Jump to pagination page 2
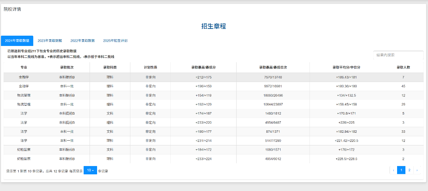 point(409,170)
